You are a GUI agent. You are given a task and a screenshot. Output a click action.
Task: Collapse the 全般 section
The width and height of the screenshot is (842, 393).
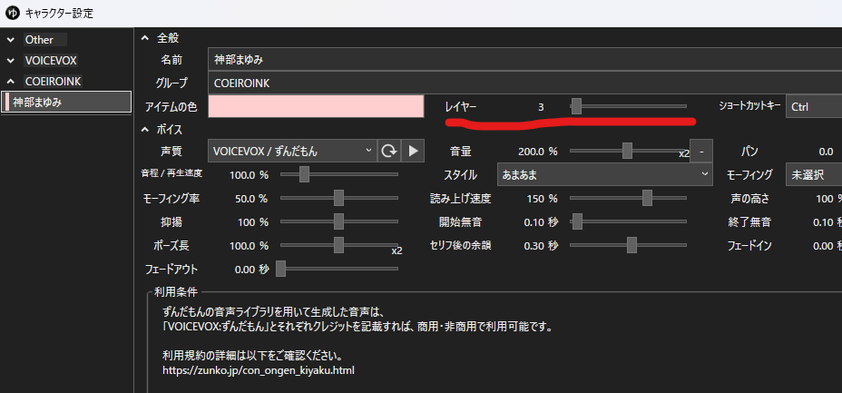(144, 38)
